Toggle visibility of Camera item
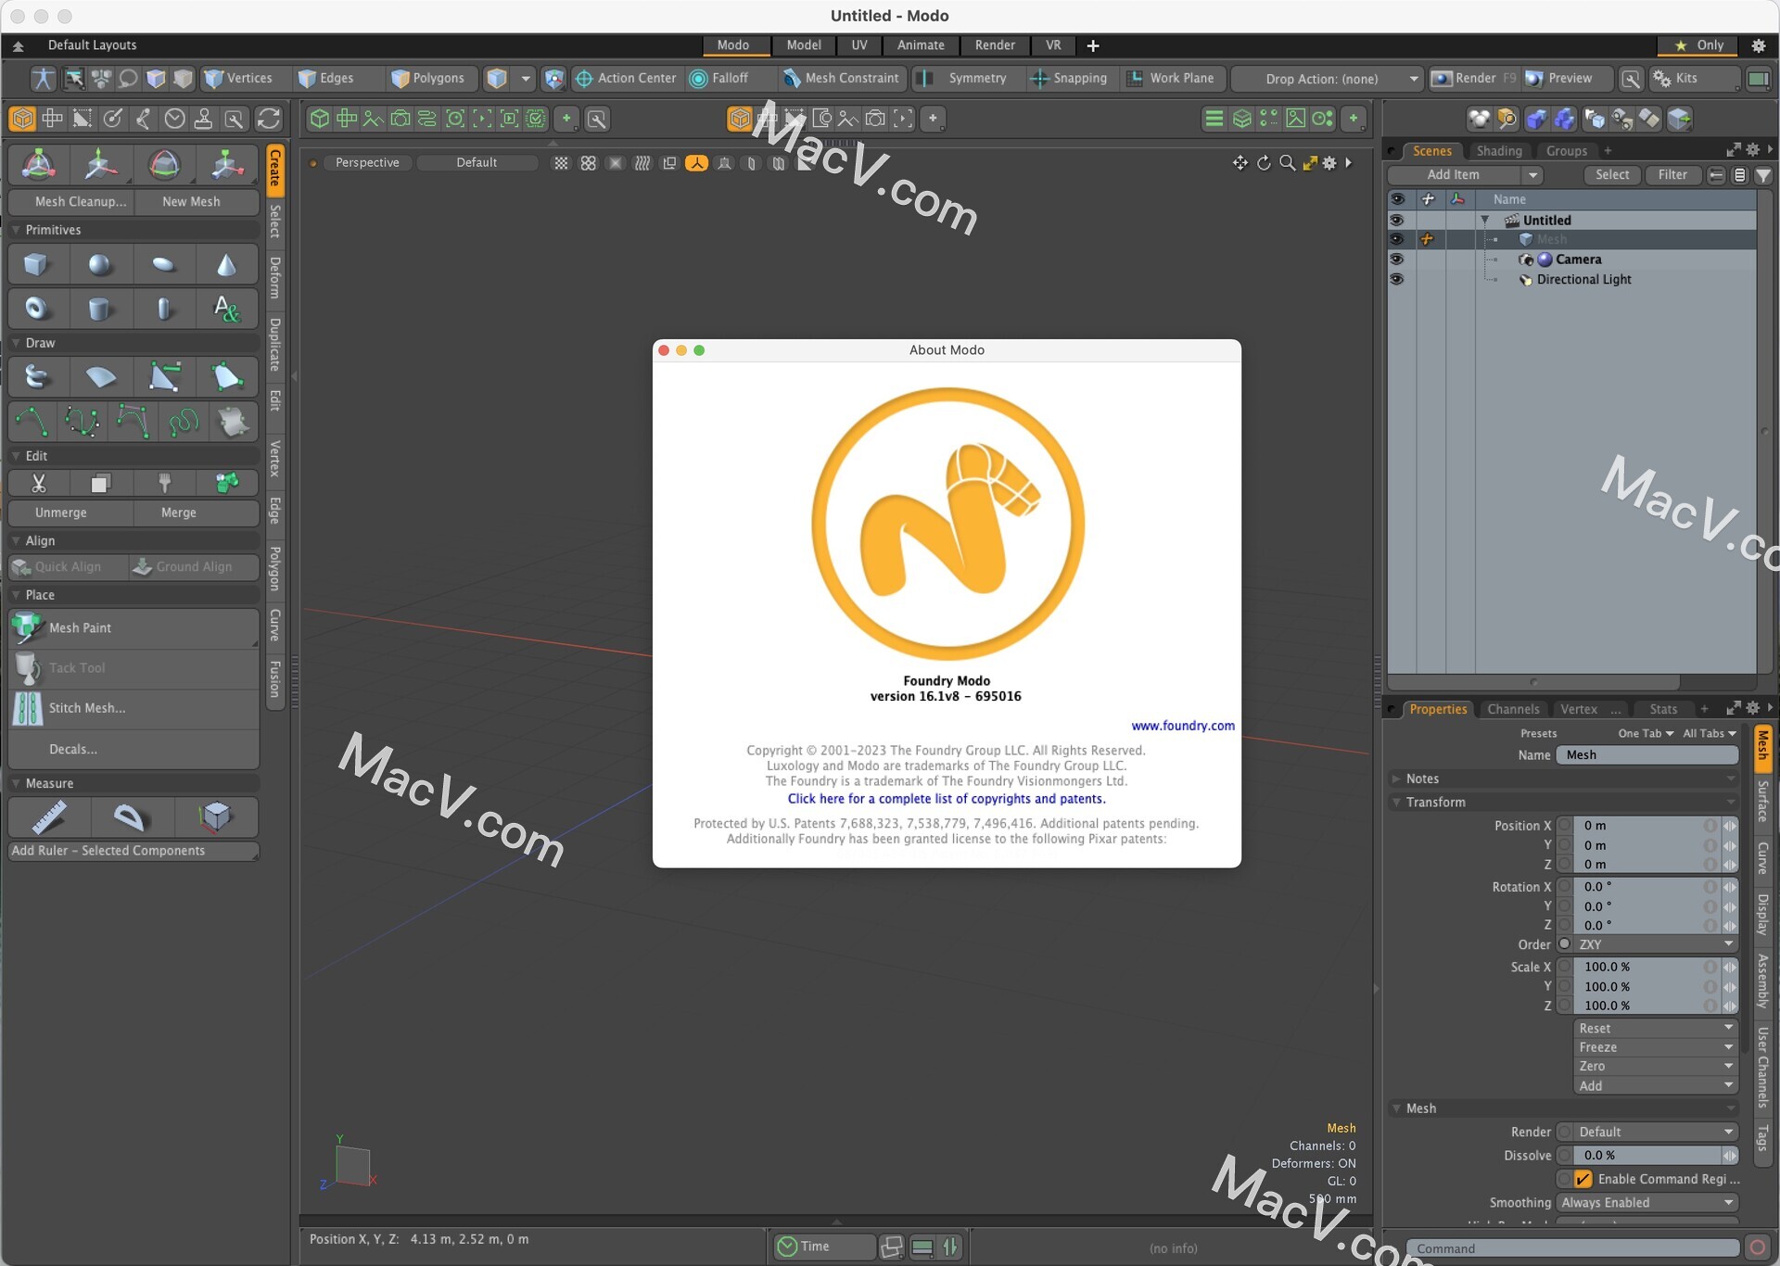The height and width of the screenshot is (1266, 1780). coord(1398,259)
